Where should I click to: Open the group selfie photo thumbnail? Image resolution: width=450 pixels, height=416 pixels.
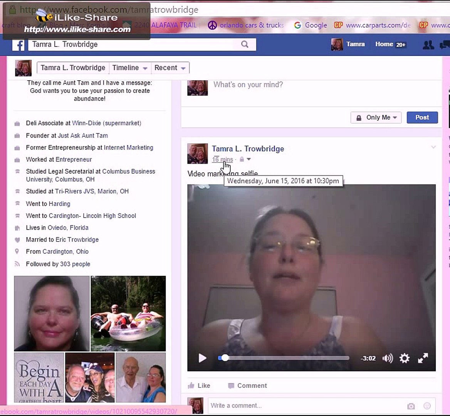(90, 377)
